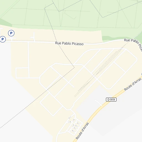Click the rounded road block below the curved Picasso label

[x=126, y=60]
